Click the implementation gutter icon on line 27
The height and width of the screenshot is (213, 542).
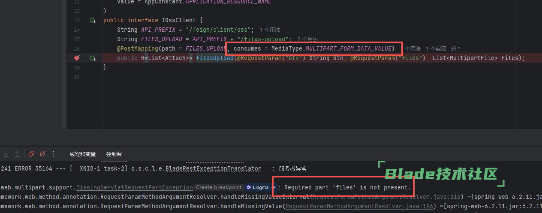pyautogui.click(x=92, y=58)
